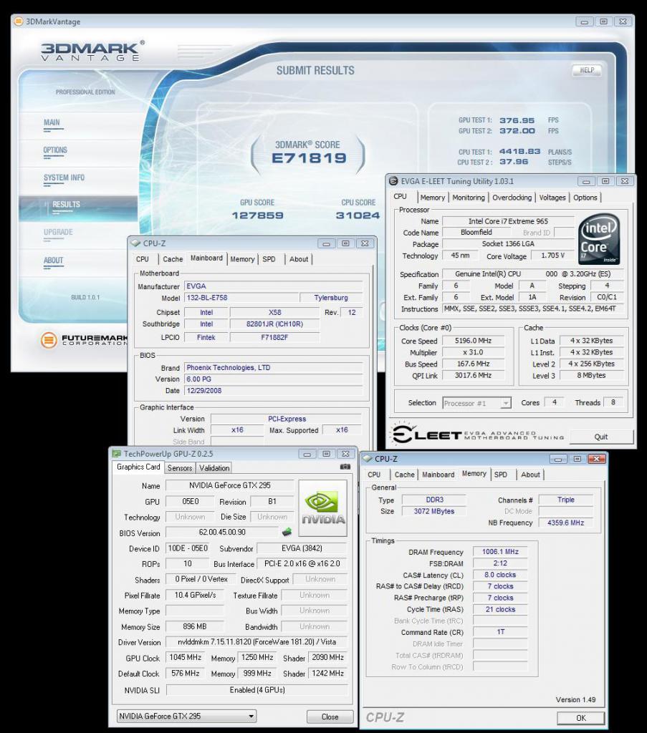Open About tab in CPU-Z Memory window
The image size is (647, 733).
point(530,475)
